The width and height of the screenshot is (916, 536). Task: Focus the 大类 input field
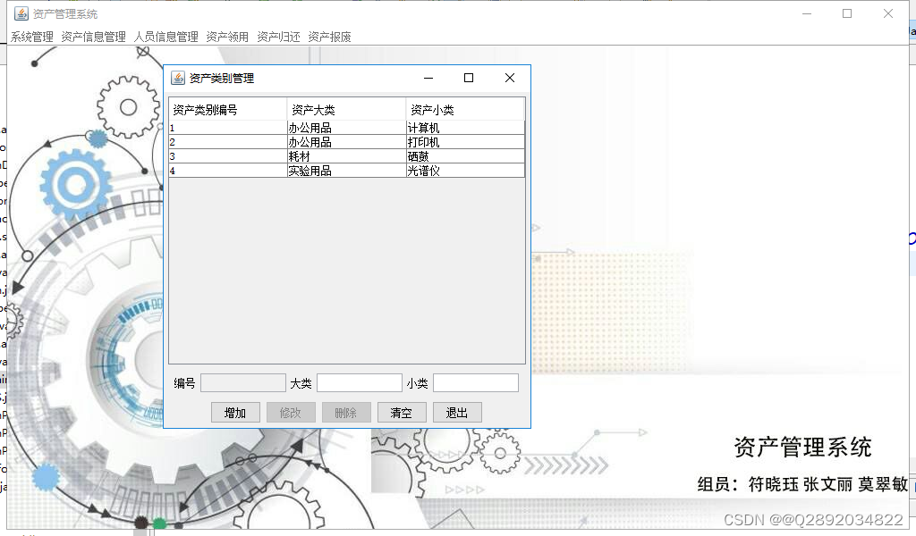tap(360, 383)
